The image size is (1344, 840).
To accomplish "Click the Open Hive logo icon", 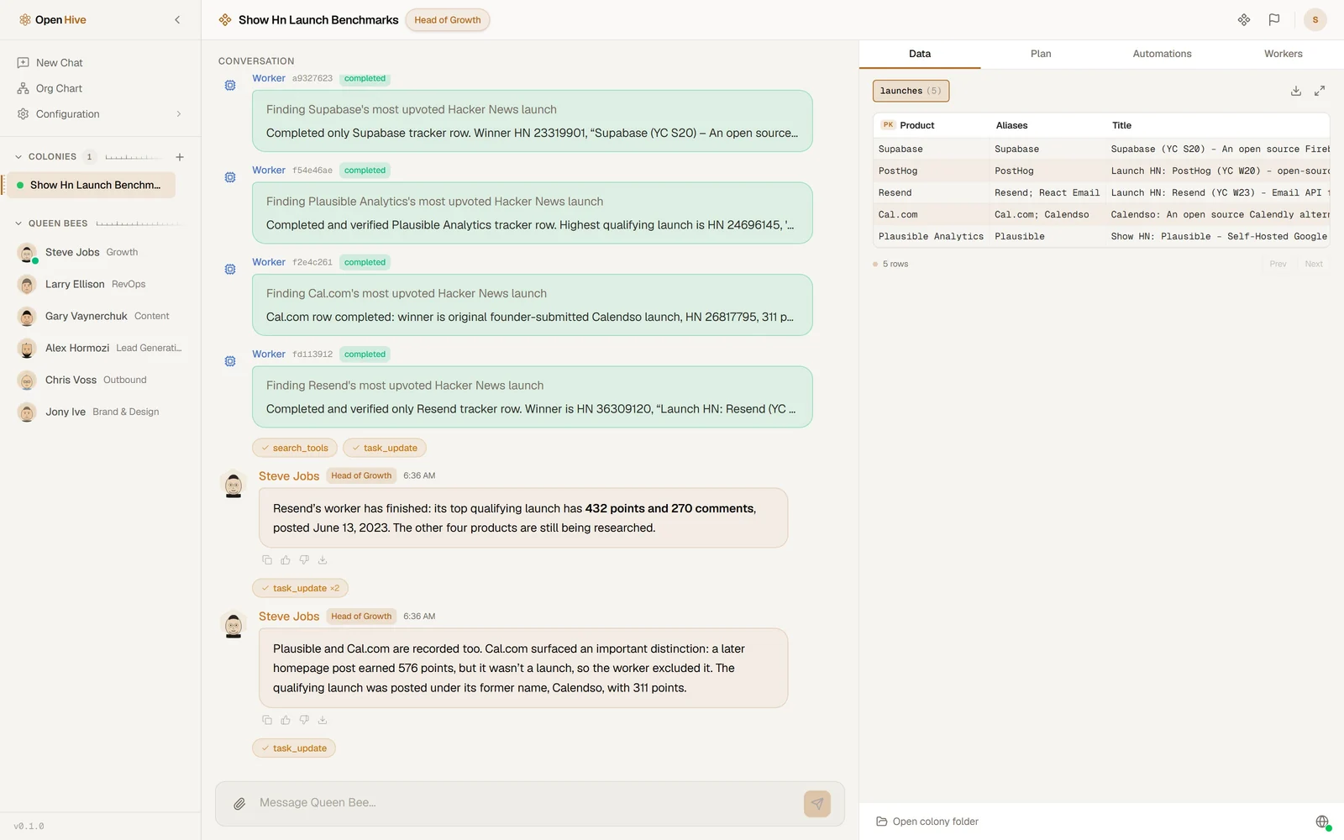I will tap(24, 20).
